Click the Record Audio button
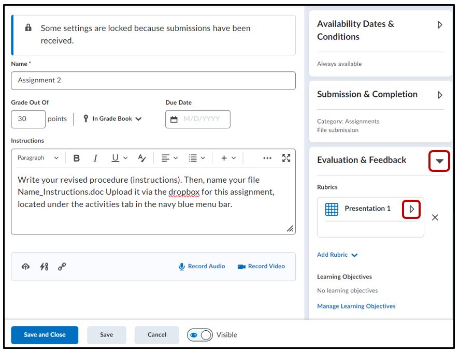The height and width of the screenshot is (353, 459). (x=202, y=267)
